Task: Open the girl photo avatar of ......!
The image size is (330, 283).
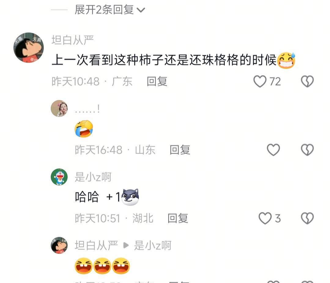Action: coord(59,108)
